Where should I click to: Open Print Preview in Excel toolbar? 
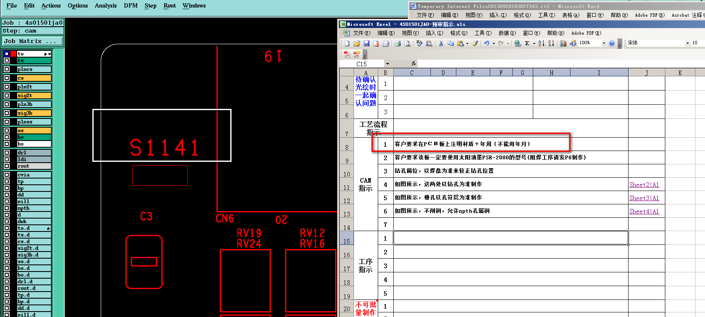(x=407, y=43)
